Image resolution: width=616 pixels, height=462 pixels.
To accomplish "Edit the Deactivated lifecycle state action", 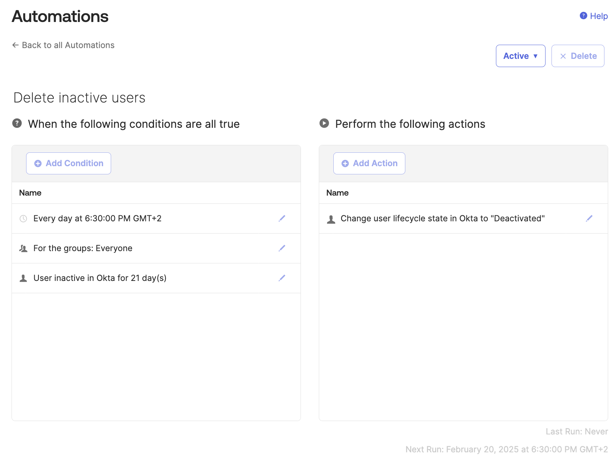I will (x=589, y=218).
